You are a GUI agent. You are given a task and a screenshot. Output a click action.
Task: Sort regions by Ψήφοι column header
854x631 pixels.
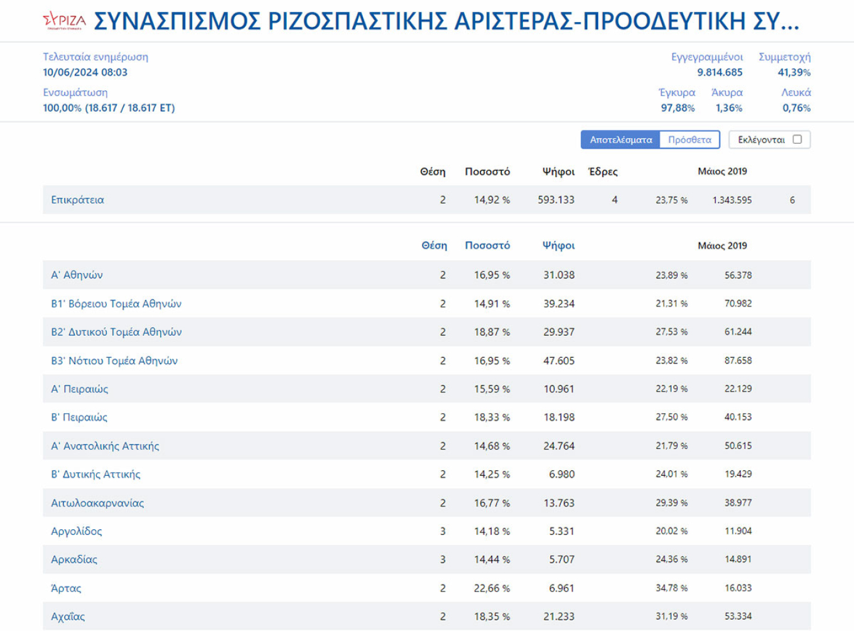click(x=558, y=245)
